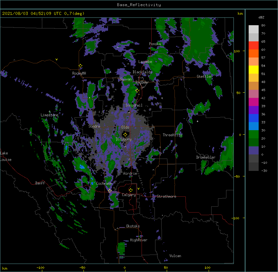Click the Lake Louise label
The height and width of the screenshot is (272, 278).
[x=6, y=156]
